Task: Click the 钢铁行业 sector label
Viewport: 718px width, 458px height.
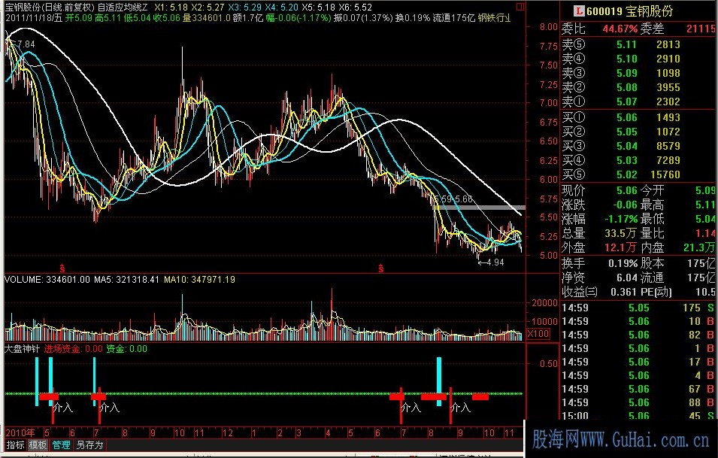Action: tap(494, 18)
